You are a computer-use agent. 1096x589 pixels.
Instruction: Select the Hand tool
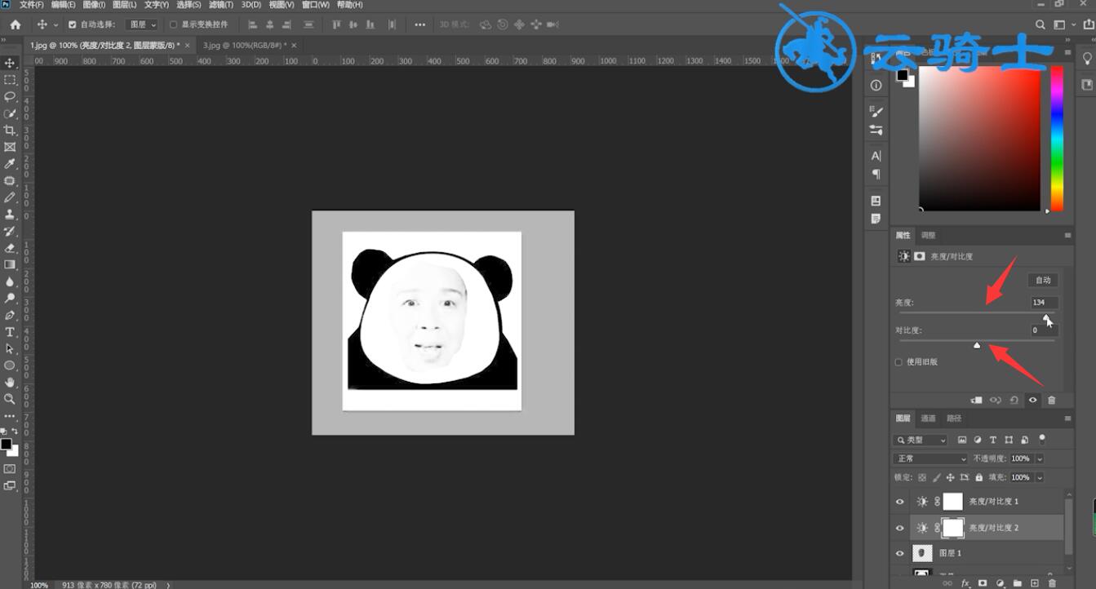click(x=10, y=383)
